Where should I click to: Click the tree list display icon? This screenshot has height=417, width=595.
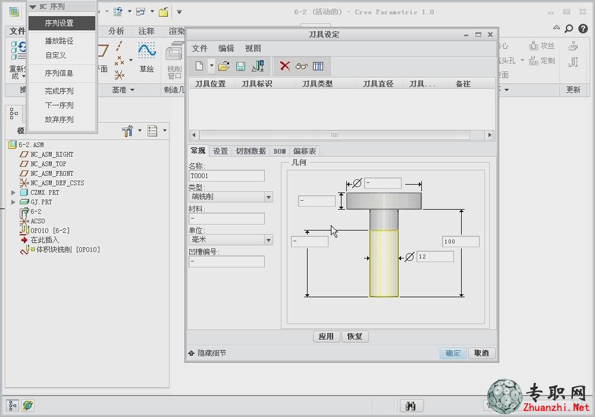point(152,130)
